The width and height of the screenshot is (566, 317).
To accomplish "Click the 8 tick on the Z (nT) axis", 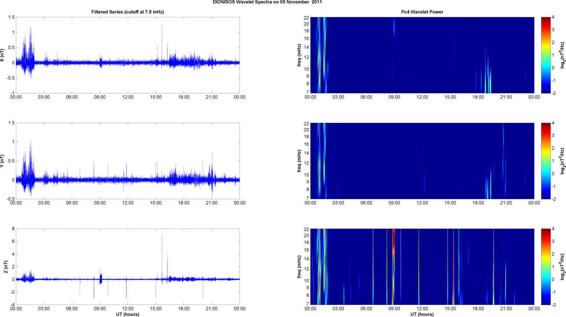I will click(x=13, y=229).
